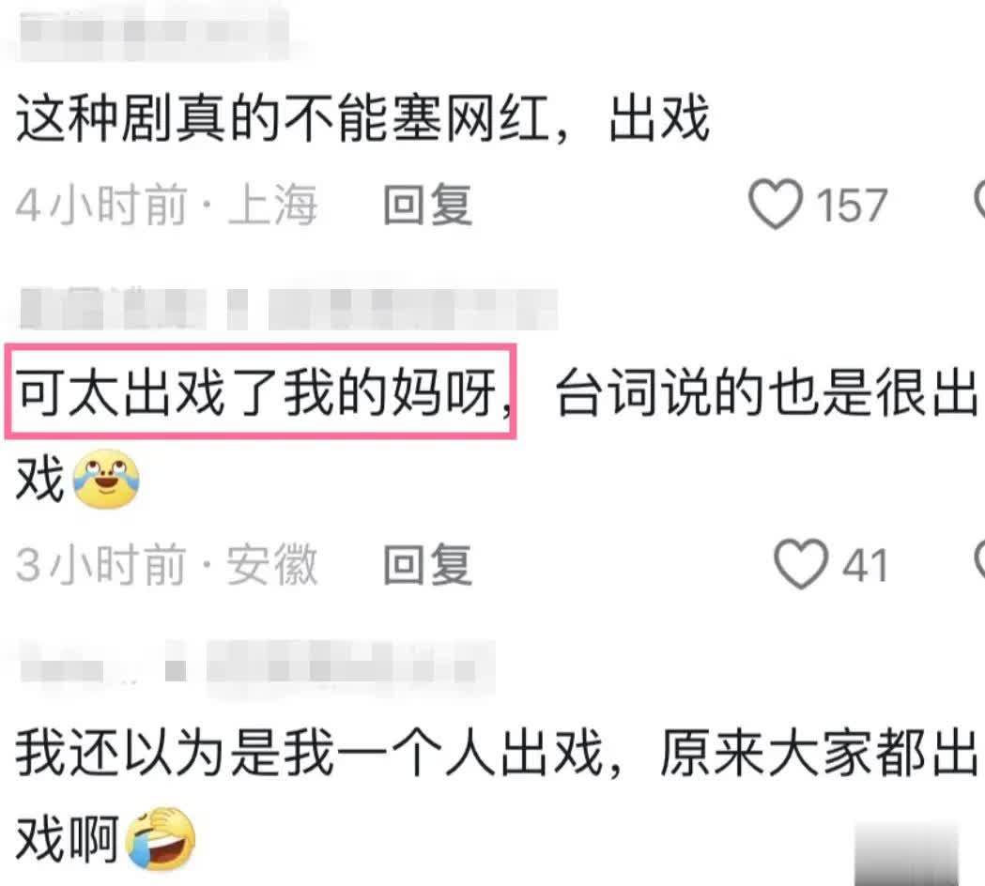Screen dimensions: 985x886
Task: Open the blurred username above 可太出戏了
Action: [x=287, y=309]
